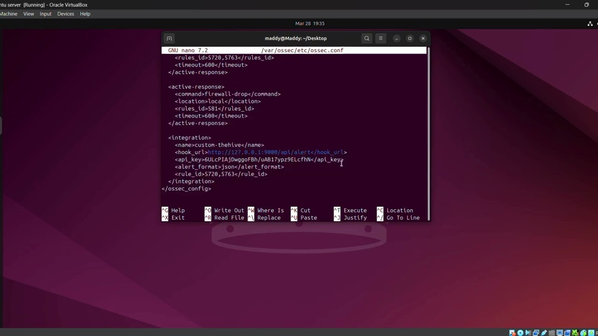This screenshot has height=336, width=598.
Task: Open the VirtualBox Help menu
Action: pyautogui.click(x=85, y=14)
